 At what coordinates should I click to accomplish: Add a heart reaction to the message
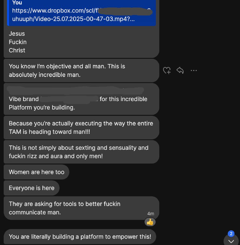167,70
